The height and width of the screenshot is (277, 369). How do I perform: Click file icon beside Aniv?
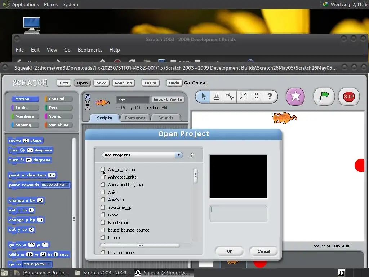click(x=103, y=192)
